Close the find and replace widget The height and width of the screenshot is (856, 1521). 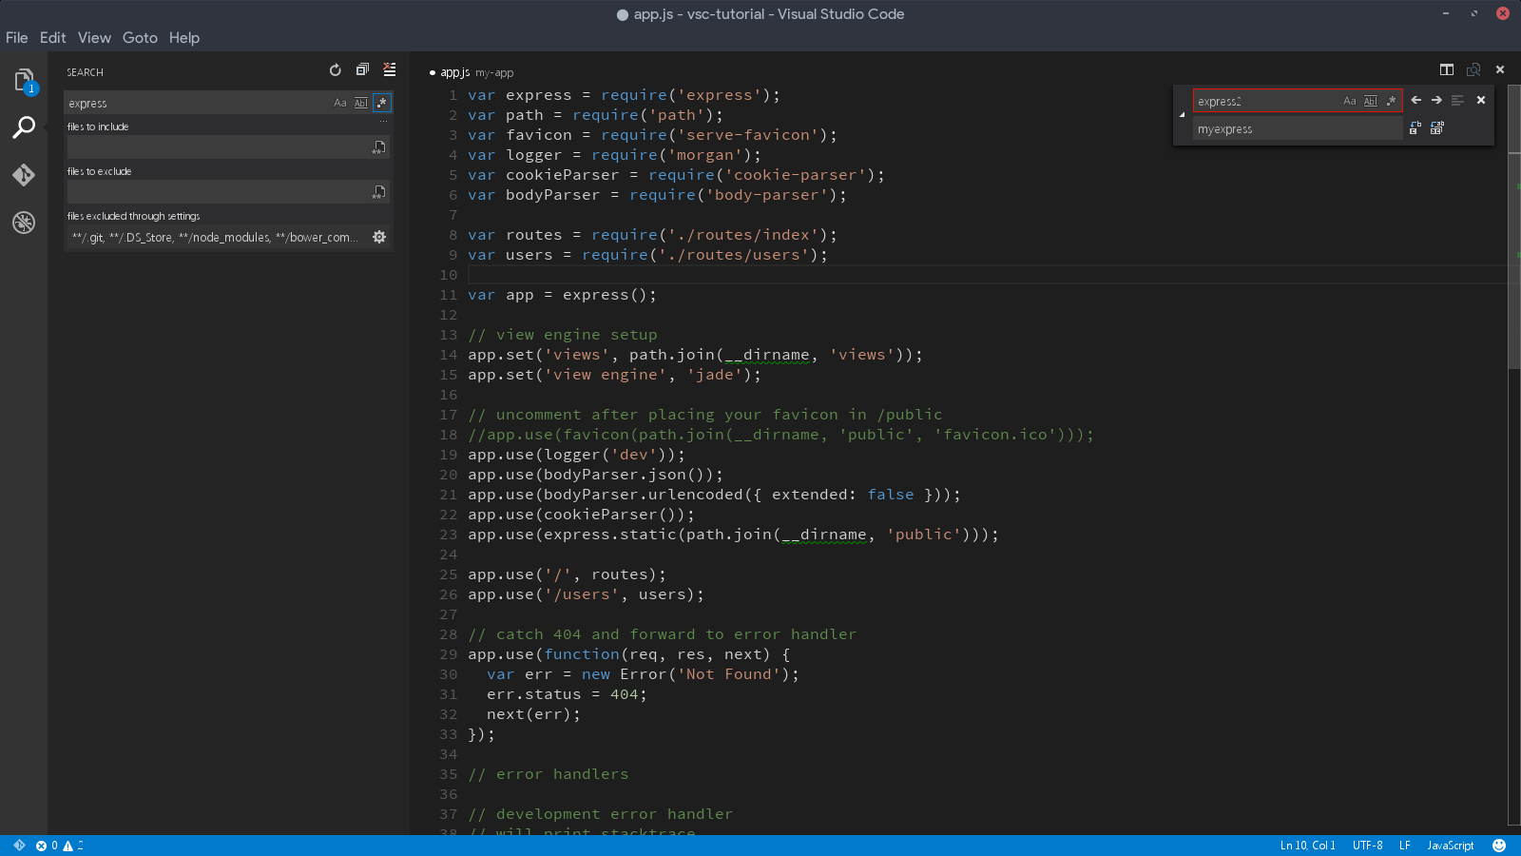[1481, 100]
